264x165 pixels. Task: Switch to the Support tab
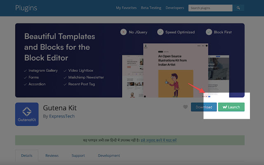point(78,156)
